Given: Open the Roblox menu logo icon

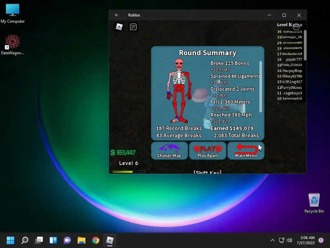Looking at the screenshot, I should click(119, 27).
